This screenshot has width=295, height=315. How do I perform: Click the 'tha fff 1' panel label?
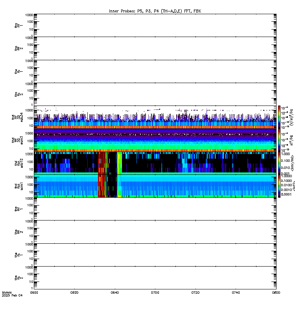(18, 26)
